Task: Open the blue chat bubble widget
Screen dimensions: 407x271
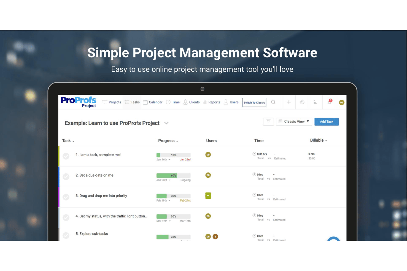Action: [334, 239]
